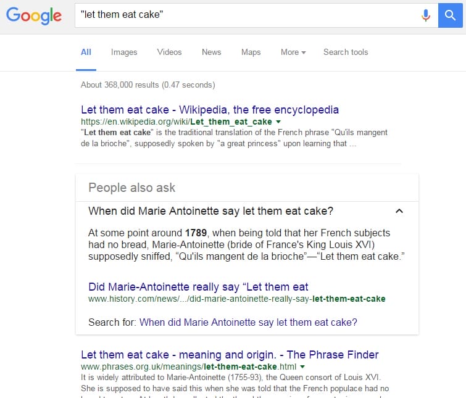466x398 pixels.
Task: Open the Videos tab
Action: point(169,52)
